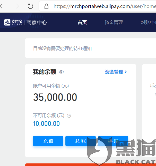Open the 对账中心 navigation tab
The height and width of the screenshot is (166, 156).
click(x=148, y=22)
